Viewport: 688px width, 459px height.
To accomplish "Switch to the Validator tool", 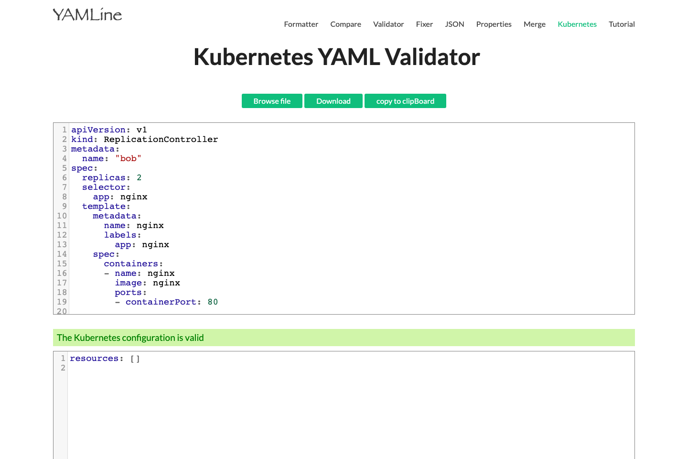I will [388, 24].
